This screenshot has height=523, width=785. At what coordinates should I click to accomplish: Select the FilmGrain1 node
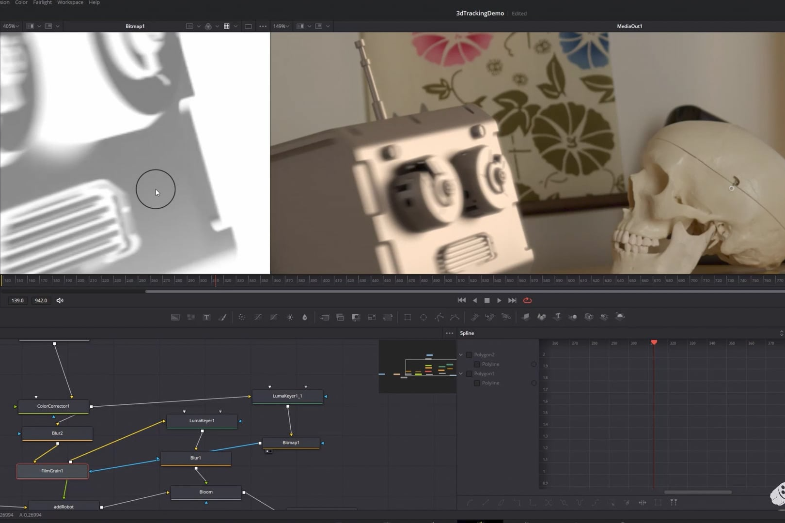[52, 471]
